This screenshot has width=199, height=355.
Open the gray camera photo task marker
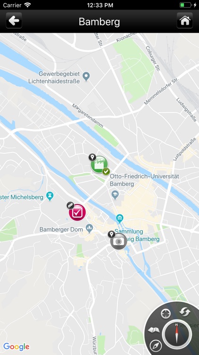(118, 241)
